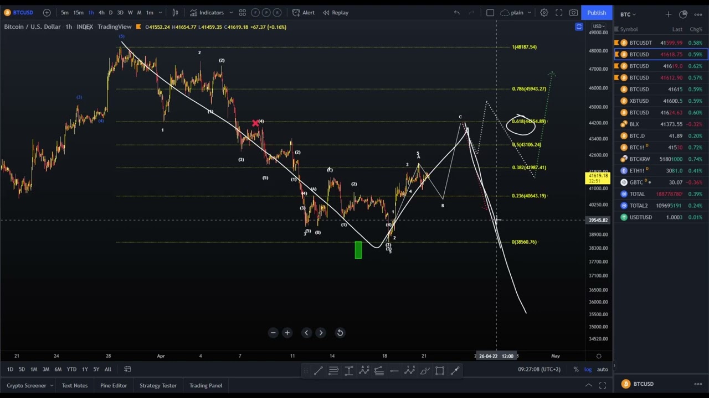Create a price Alert
Image resolution: width=709 pixels, height=398 pixels.
click(x=304, y=12)
